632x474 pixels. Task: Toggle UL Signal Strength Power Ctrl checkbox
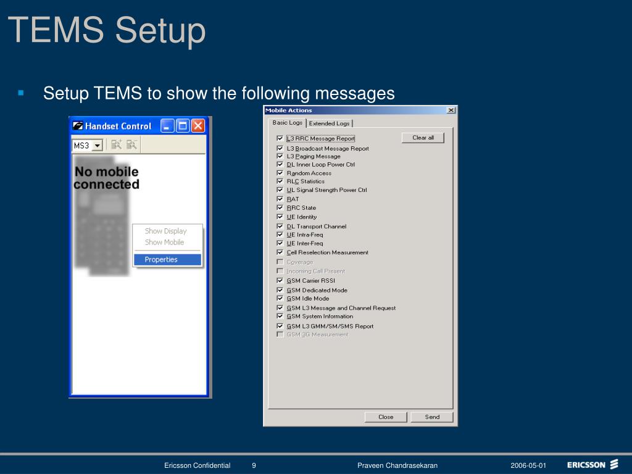[x=280, y=190]
